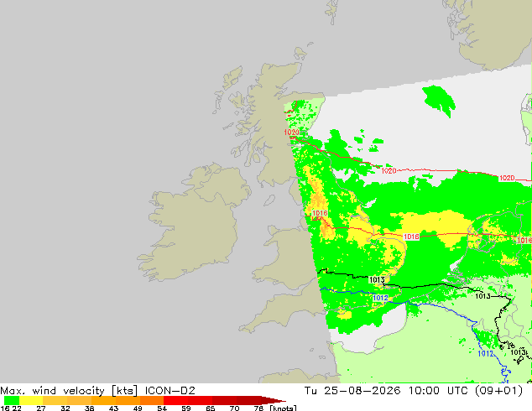
Task: Select the red 59–65 knots legend swatch
Action: 201,400
